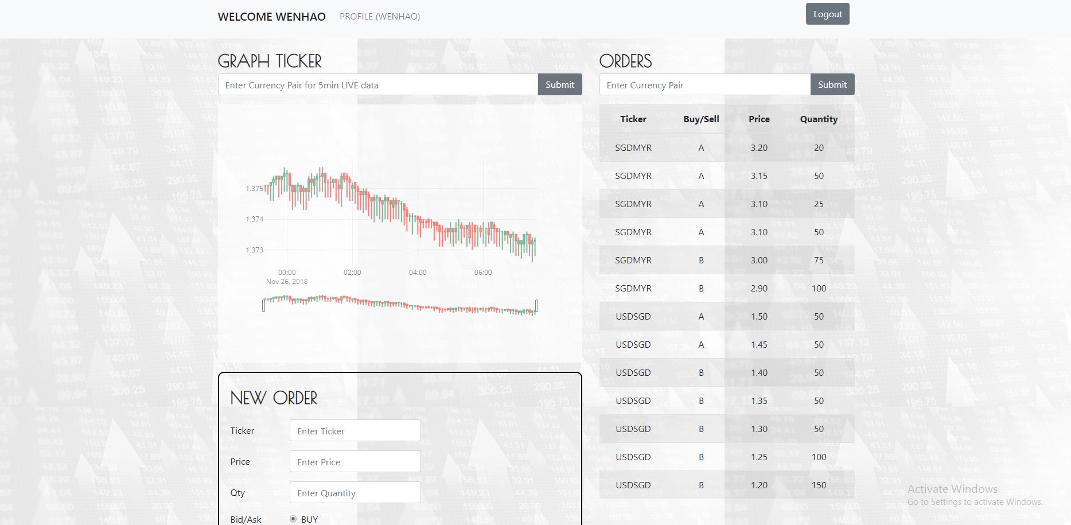Screen dimensions: 1071x525
Task: Click the Quantity column header
Action: coord(819,119)
